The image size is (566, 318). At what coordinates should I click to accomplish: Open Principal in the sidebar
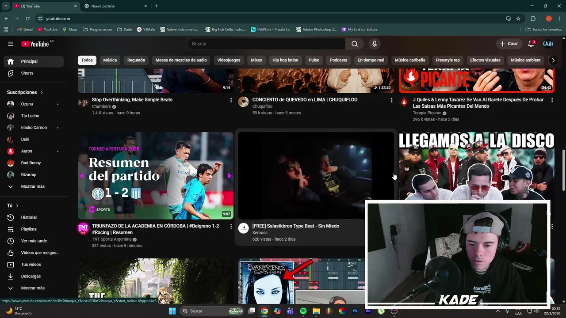tap(34, 61)
